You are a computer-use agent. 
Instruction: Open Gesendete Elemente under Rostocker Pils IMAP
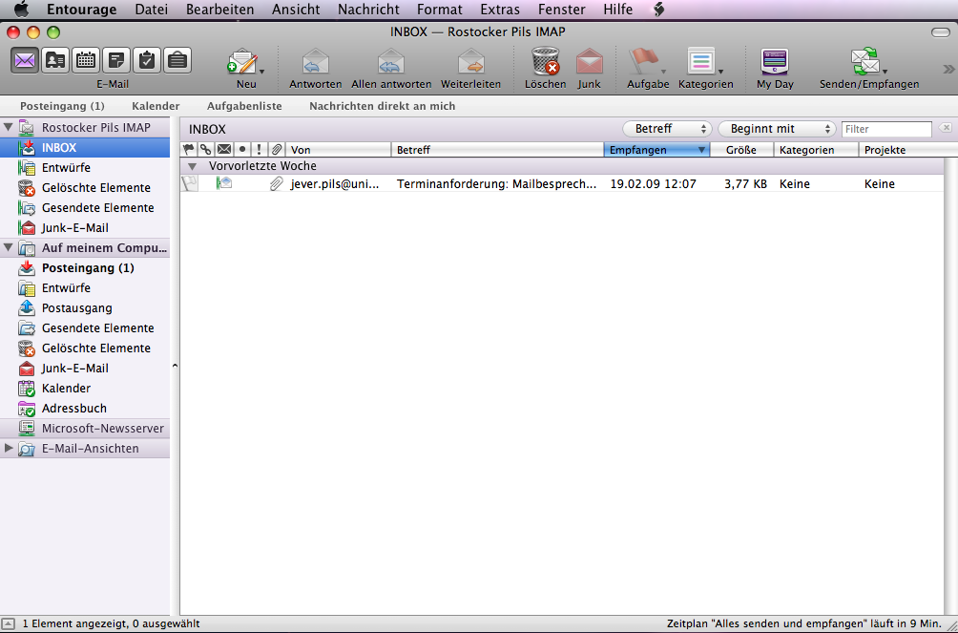85,208
